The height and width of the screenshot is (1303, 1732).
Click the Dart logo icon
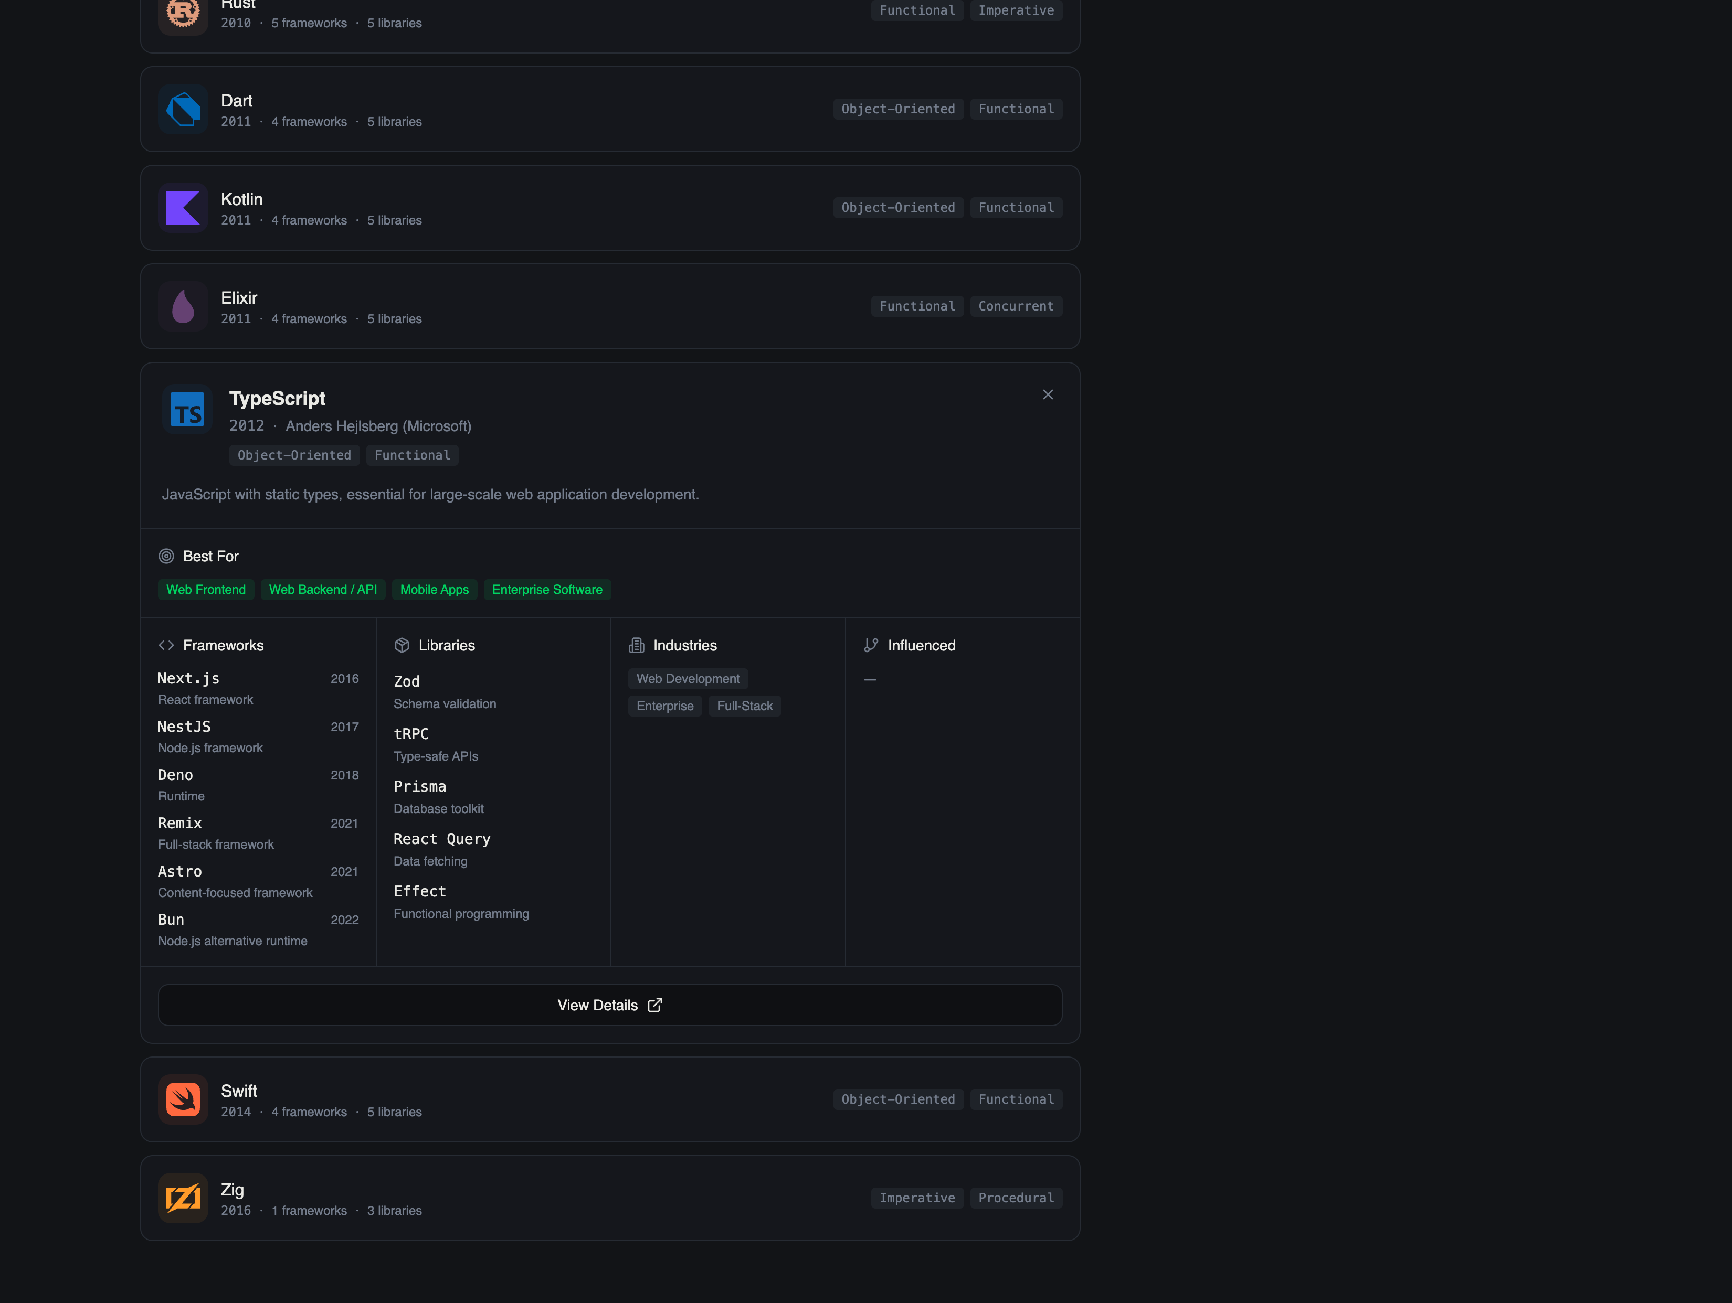183,110
